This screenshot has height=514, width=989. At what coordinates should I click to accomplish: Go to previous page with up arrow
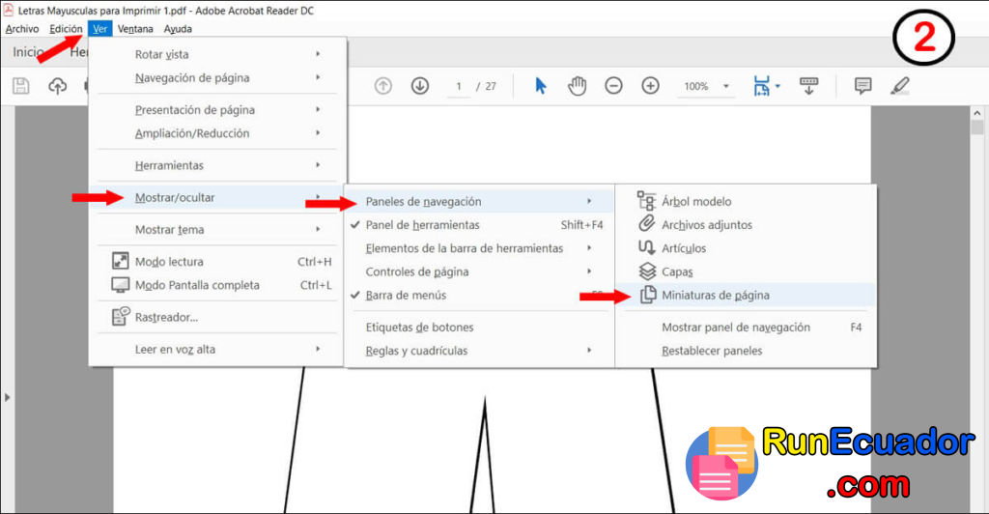(x=382, y=86)
